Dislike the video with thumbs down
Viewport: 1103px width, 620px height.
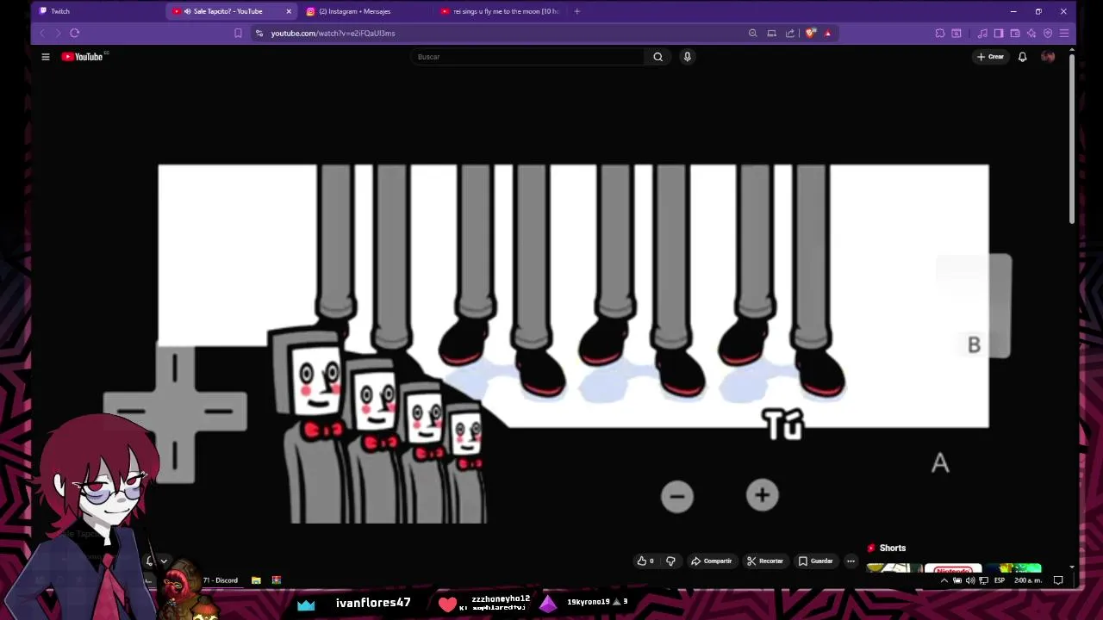(670, 561)
